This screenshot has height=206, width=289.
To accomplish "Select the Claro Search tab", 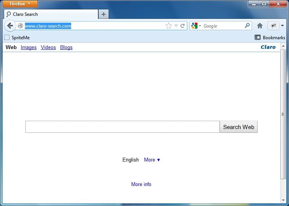I will (51, 14).
